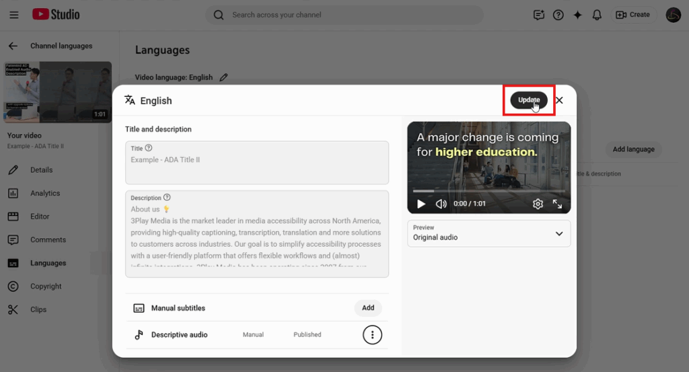Click the Example - ADA Title II caption
The width and height of the screenshot is (689, 372).
point(35,146)
